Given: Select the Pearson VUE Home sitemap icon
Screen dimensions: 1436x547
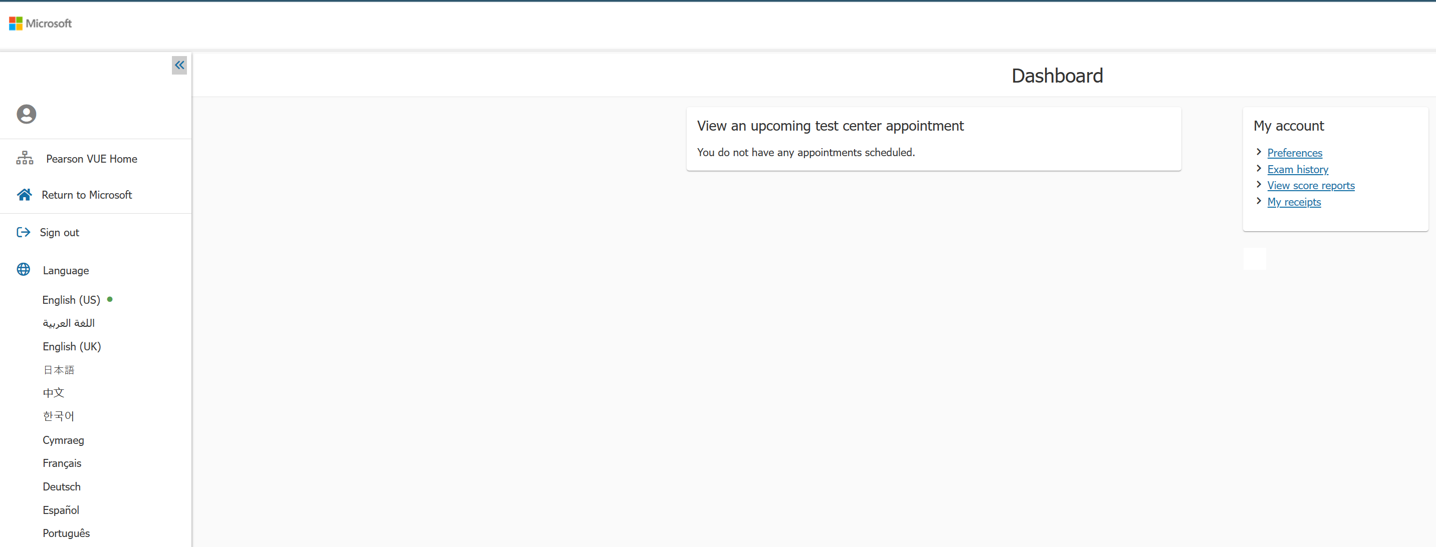Looking at the screenshot, I should (x=25, y=158).
